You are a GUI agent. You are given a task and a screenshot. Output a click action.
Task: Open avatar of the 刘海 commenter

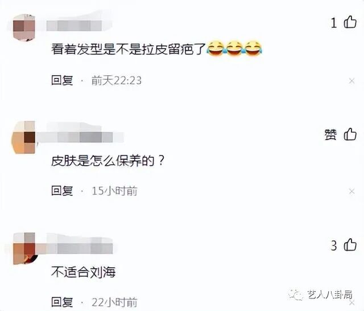25,248
